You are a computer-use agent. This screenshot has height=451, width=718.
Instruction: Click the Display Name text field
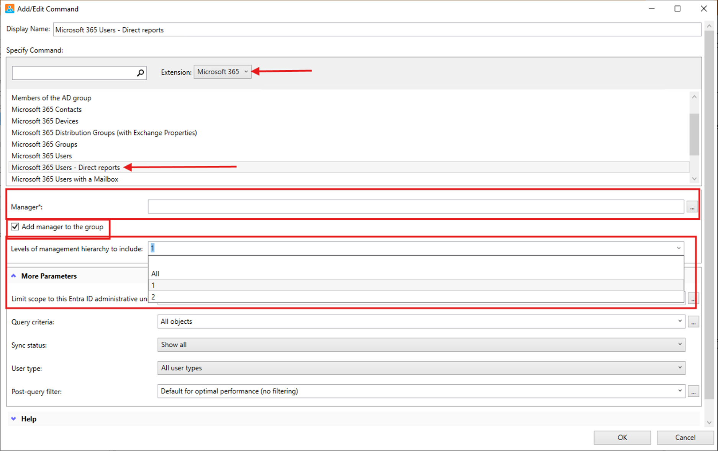click(x=377, y=30)
